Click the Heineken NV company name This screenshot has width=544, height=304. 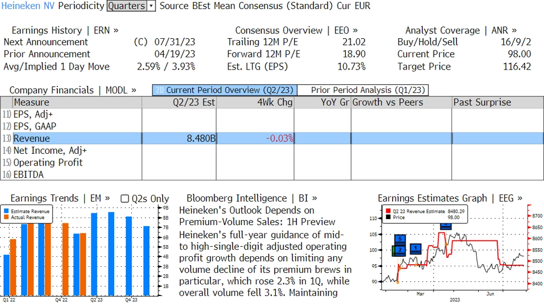(x=28, y=6)
